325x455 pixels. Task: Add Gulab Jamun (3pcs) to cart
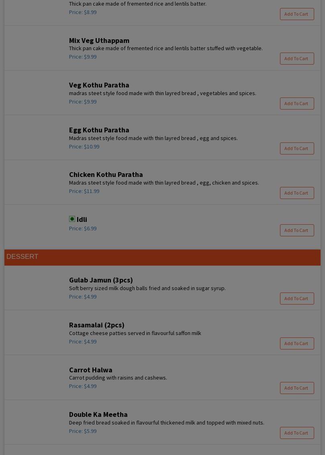pyautogui.click(x=296, y=299)
